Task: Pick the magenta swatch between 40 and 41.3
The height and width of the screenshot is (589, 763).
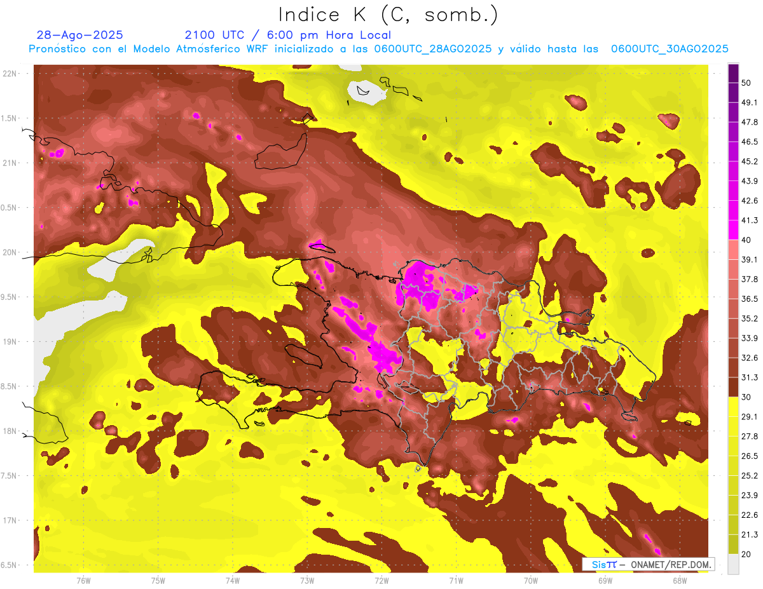Action: tap(733, 230)
